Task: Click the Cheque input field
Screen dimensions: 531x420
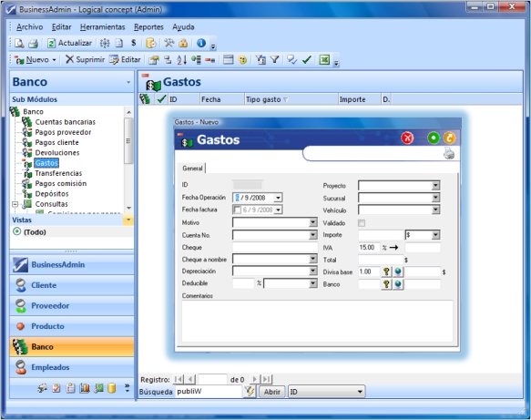Action: point(275,247)
